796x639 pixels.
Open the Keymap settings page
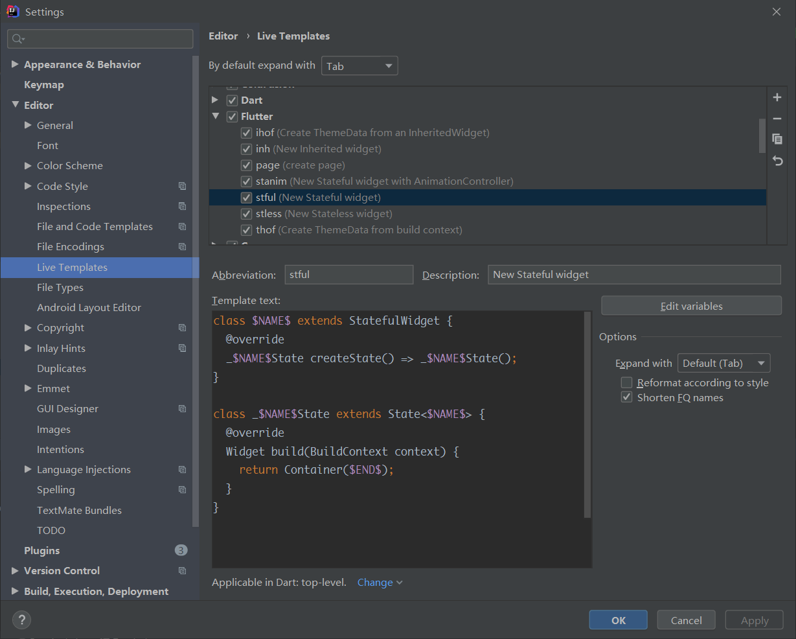pos(44,85)
